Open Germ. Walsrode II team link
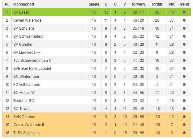 coord(29,125)
